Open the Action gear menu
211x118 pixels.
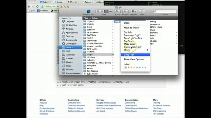117,11
